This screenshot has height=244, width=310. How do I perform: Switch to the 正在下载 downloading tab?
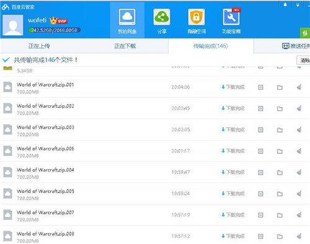pyautogui.click(x=125, y=46)
